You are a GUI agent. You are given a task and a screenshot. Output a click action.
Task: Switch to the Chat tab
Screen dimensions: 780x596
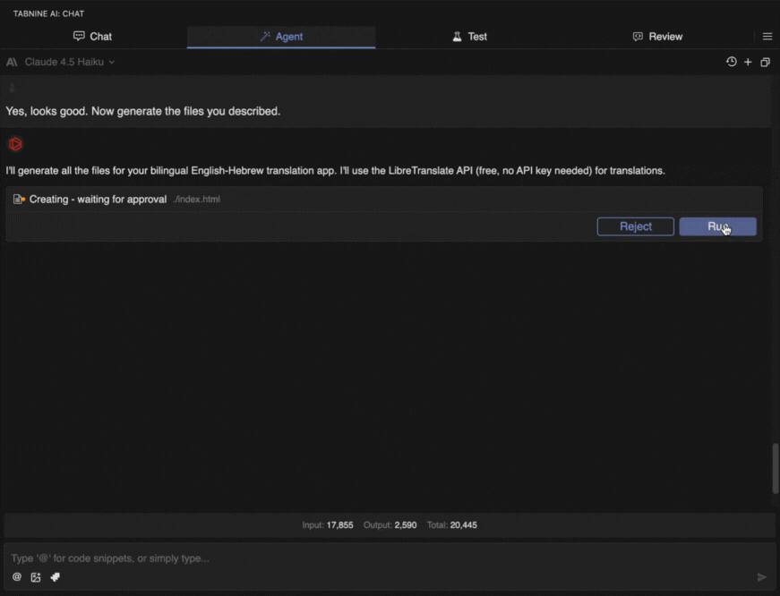(x=93, y=37)
